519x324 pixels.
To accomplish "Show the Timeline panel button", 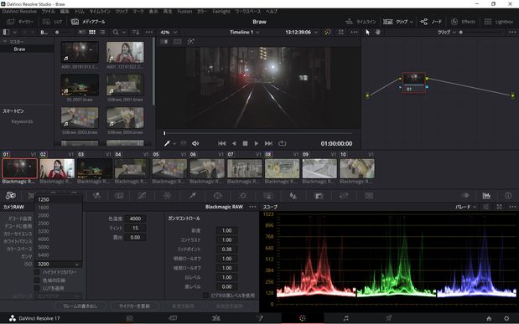I will point(361,22).
